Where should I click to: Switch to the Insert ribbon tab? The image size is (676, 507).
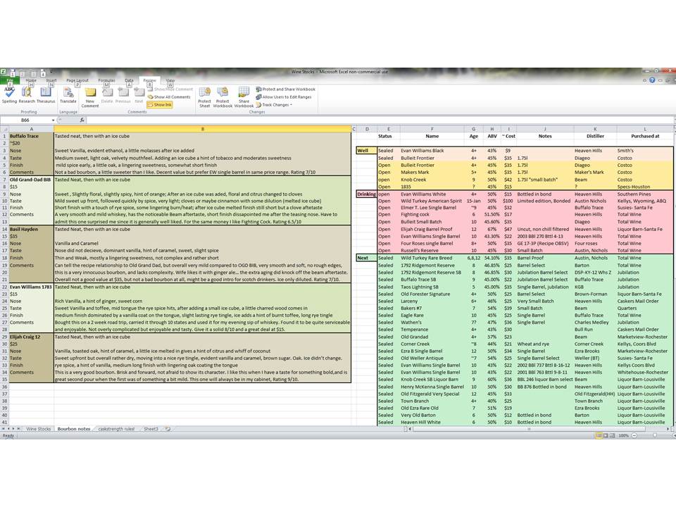coord(51,80)
